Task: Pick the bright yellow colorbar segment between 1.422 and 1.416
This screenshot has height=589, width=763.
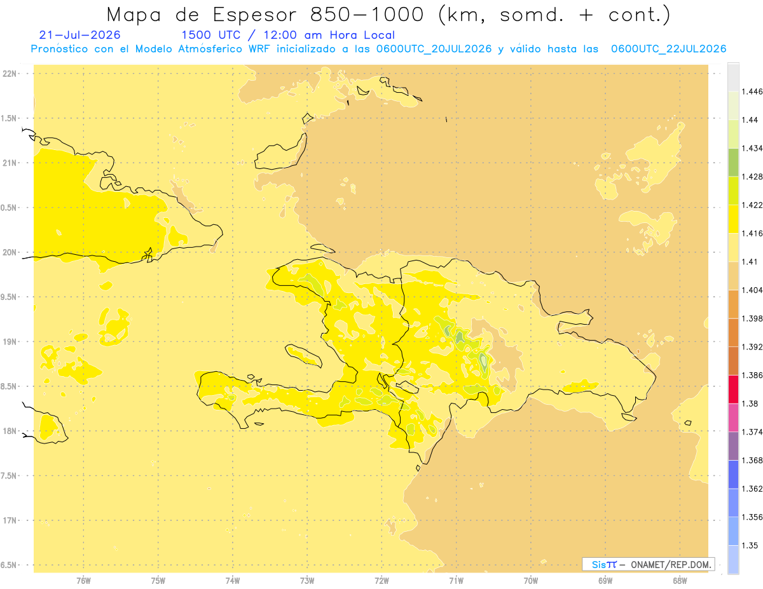Action: click(733, 219)
